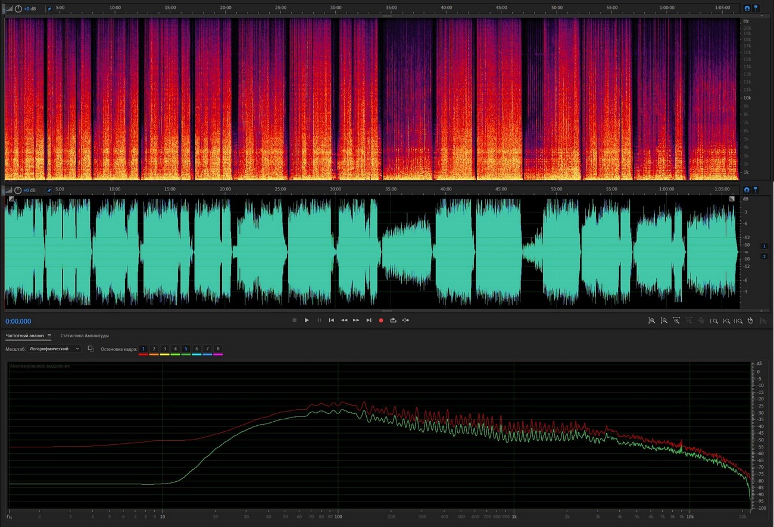Select the Частотный анализ tab

(x=25, y=336)
